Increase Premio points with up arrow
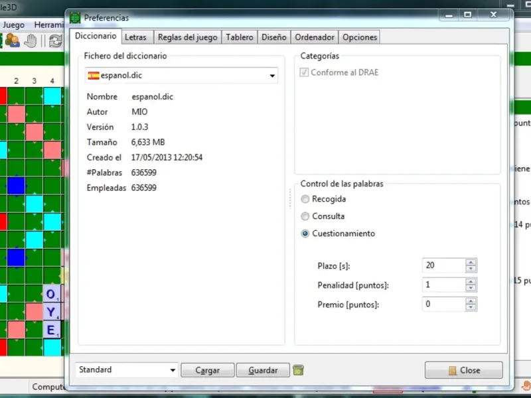 [471, 301]
